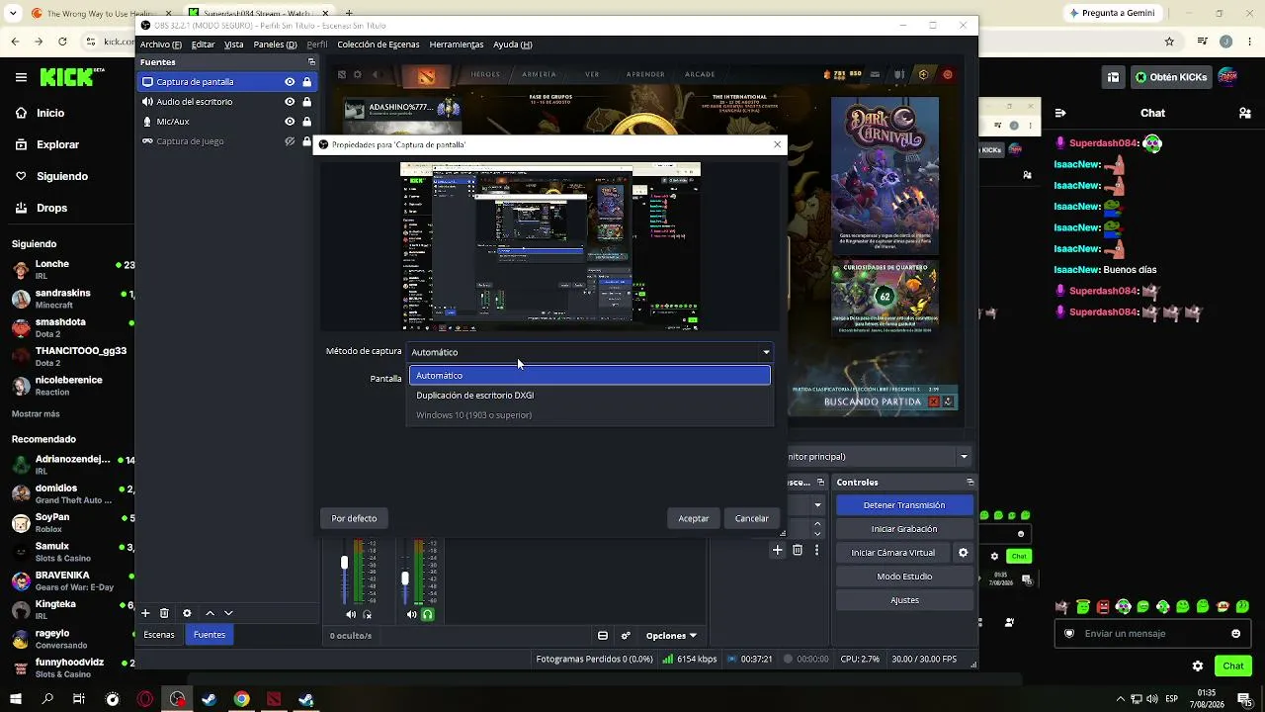This screenshot has width=1265, height=712.
Task: Unlock the Captura de juego source
Action: 306,141
